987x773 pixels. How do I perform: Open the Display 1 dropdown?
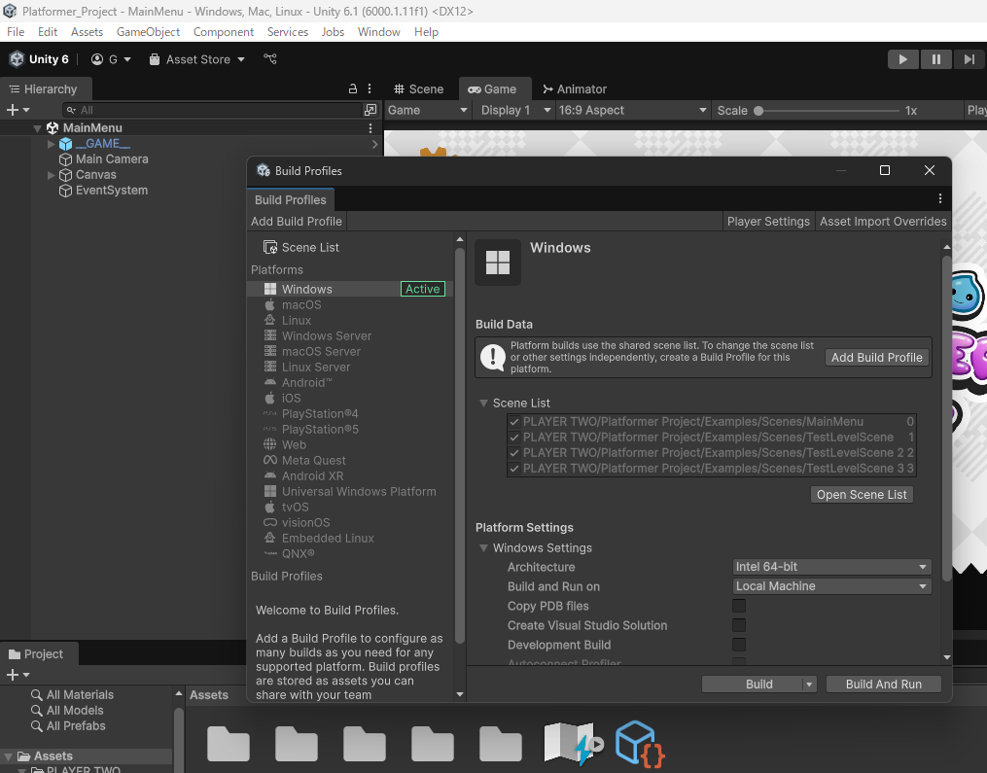[x=514, y=110]
